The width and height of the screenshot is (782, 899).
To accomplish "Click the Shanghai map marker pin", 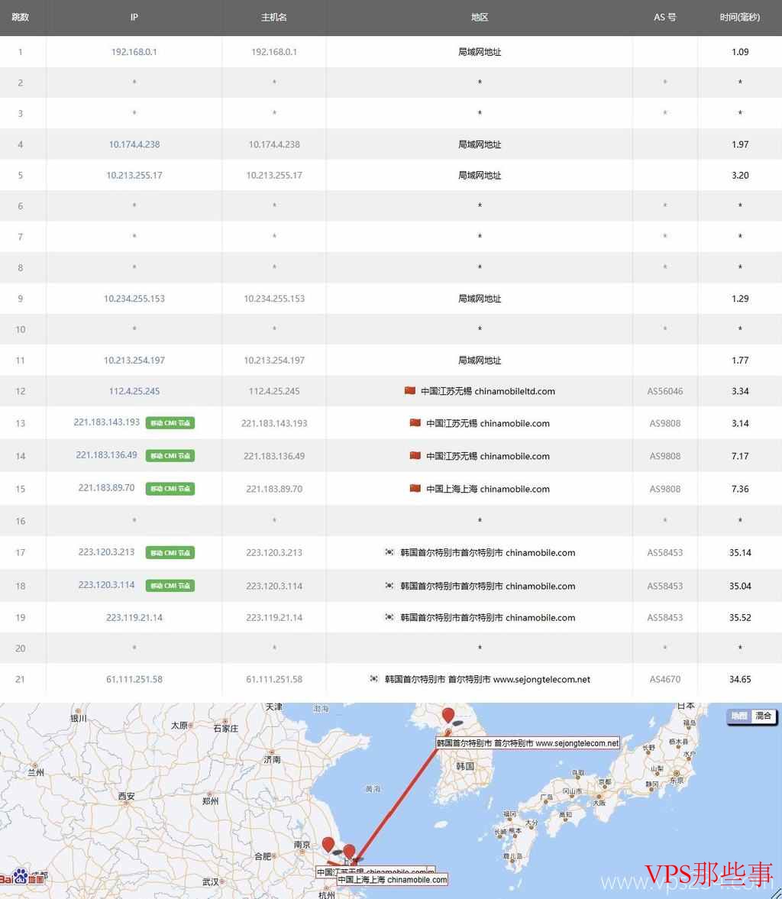I will pos(349,852).
